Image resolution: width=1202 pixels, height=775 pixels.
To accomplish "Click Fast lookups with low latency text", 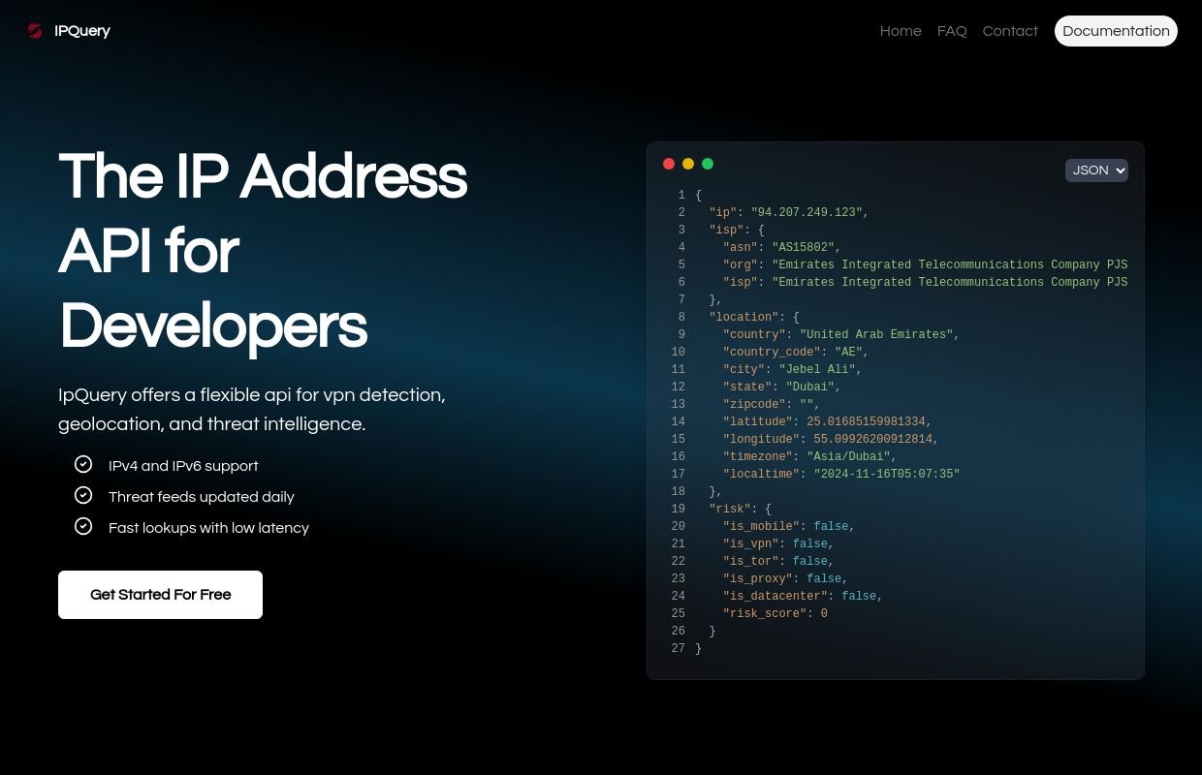I will (208, 528).
